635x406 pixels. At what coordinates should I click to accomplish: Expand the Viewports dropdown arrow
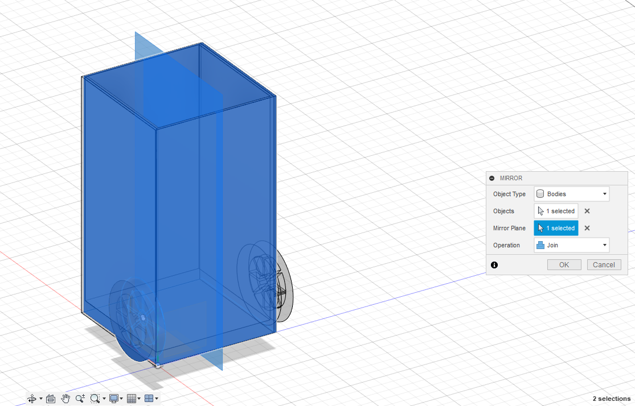(157, 399)
